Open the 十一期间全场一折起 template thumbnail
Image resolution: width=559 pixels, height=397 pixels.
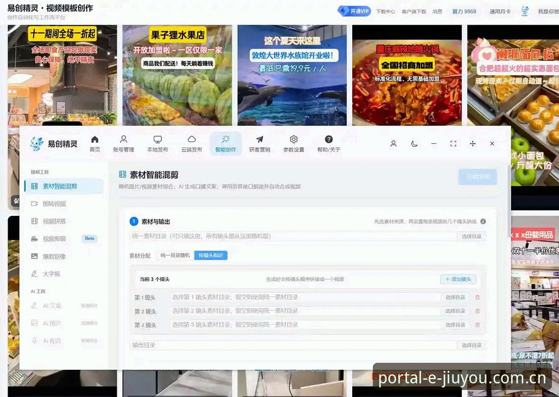(62, 75)
